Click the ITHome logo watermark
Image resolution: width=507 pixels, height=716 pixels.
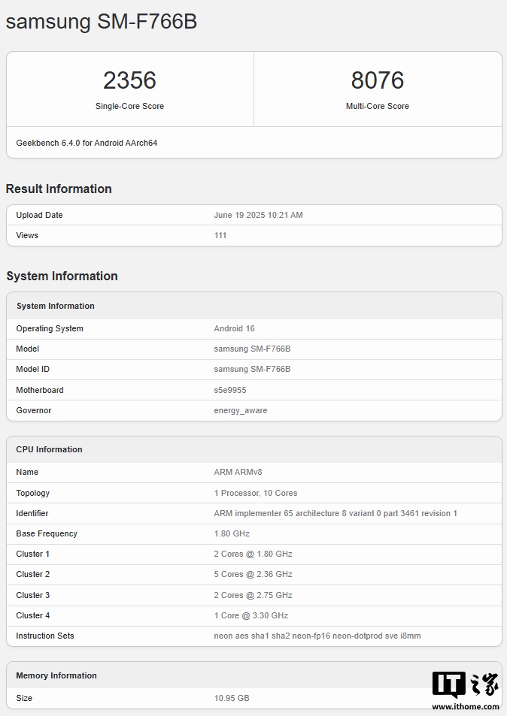(465, 684)
